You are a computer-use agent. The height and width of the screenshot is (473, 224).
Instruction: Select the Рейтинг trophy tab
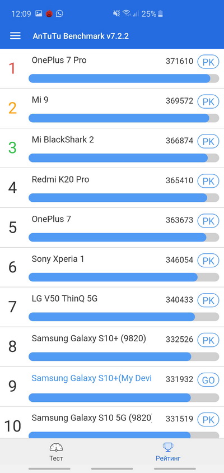click(x=168, y=452)
